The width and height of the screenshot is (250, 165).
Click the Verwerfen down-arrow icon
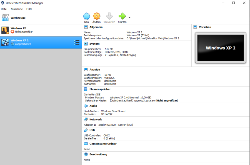[109, 16]
